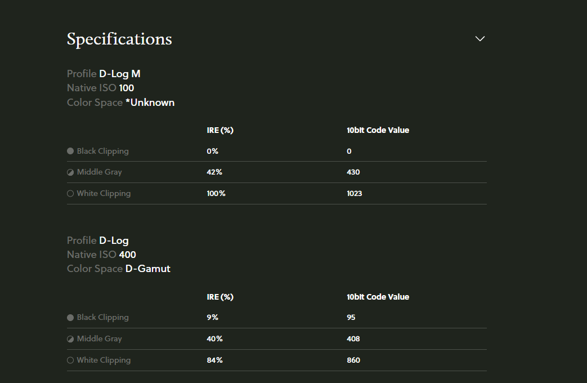Select the 0% IRE black clipping value
Viewport: 587px width, 383px height.
(x=213, y=151)
